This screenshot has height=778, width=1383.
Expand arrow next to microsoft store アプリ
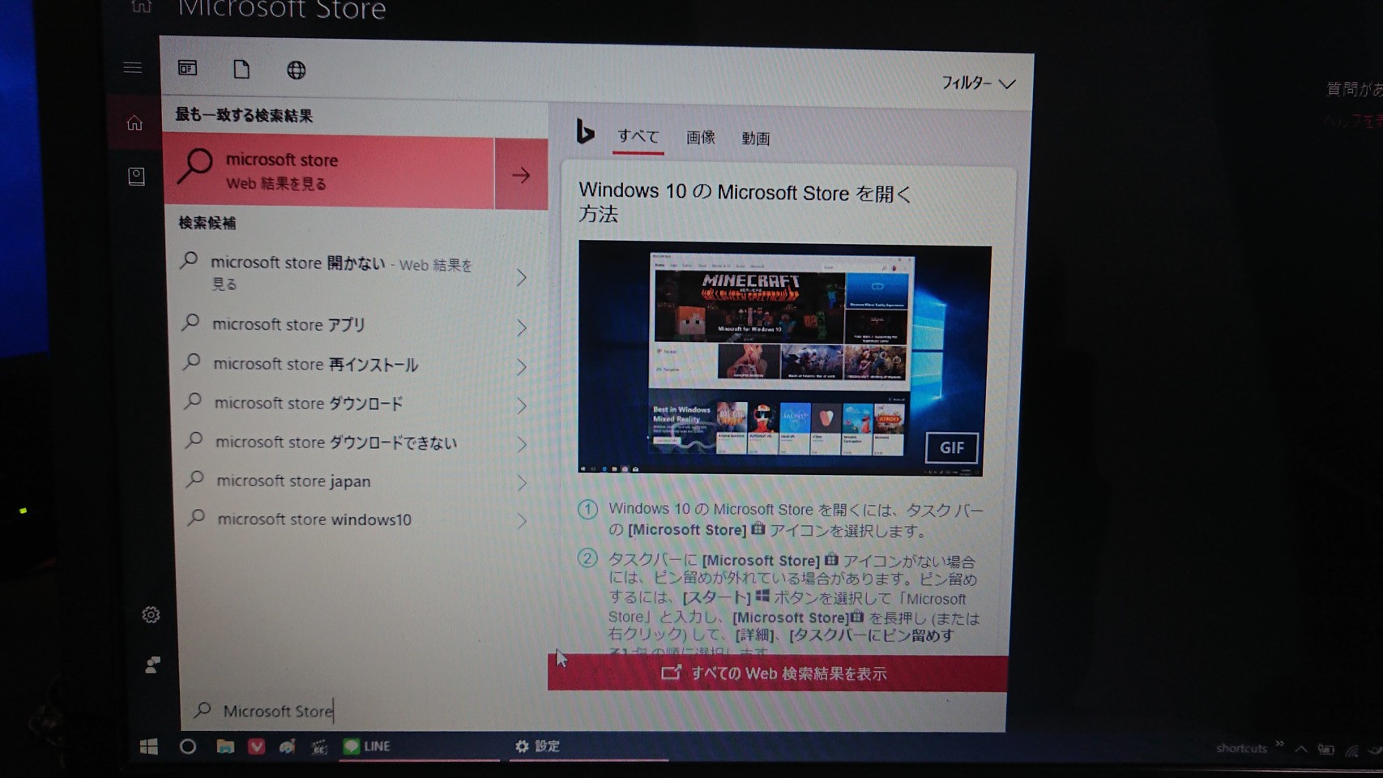pyautogui.click(x=522, y=327)
